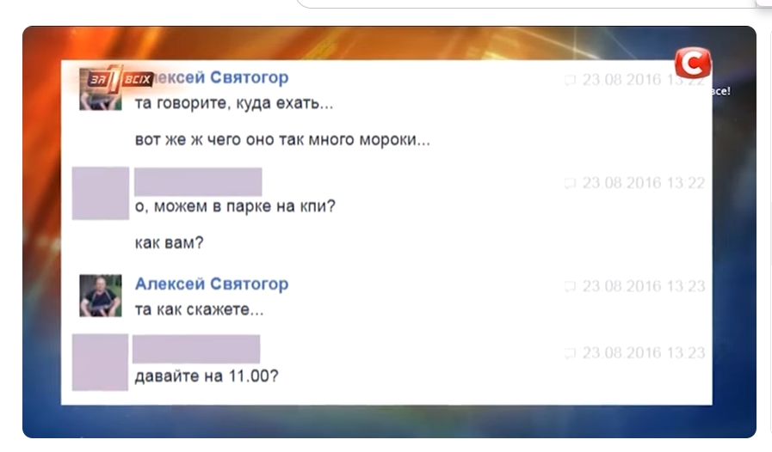Click comment icon beside top 13:22 timestamp

570,80
